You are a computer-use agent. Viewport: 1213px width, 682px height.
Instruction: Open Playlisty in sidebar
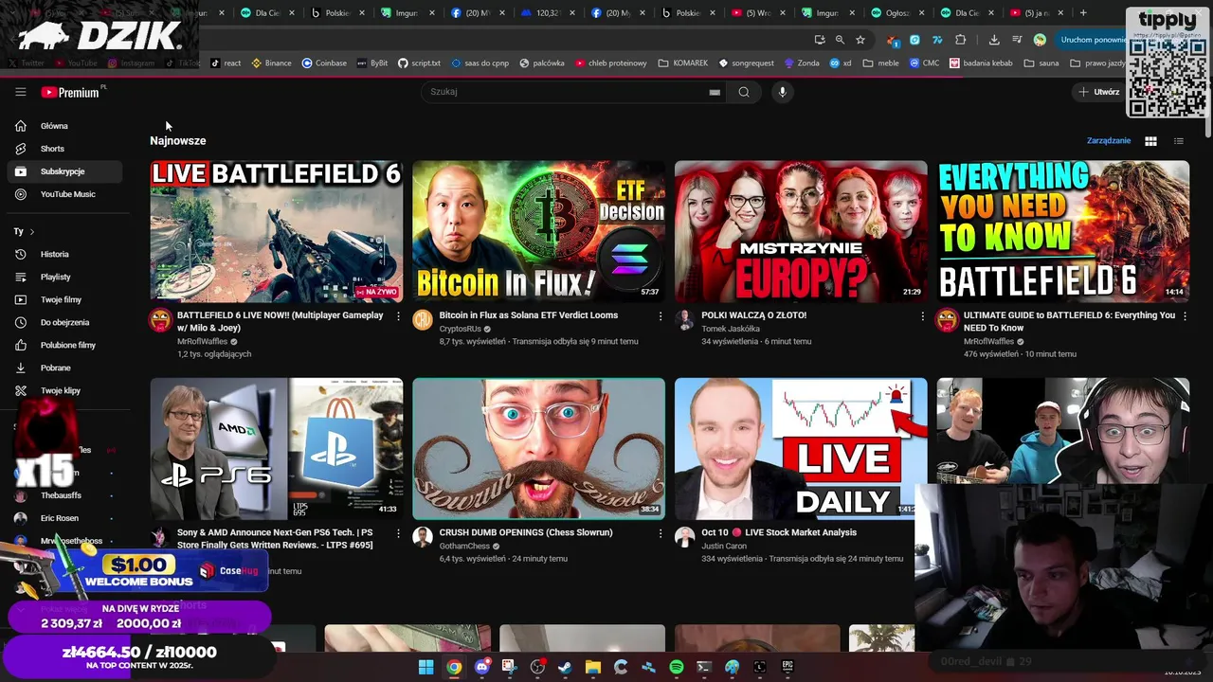(x=64, y=278)
